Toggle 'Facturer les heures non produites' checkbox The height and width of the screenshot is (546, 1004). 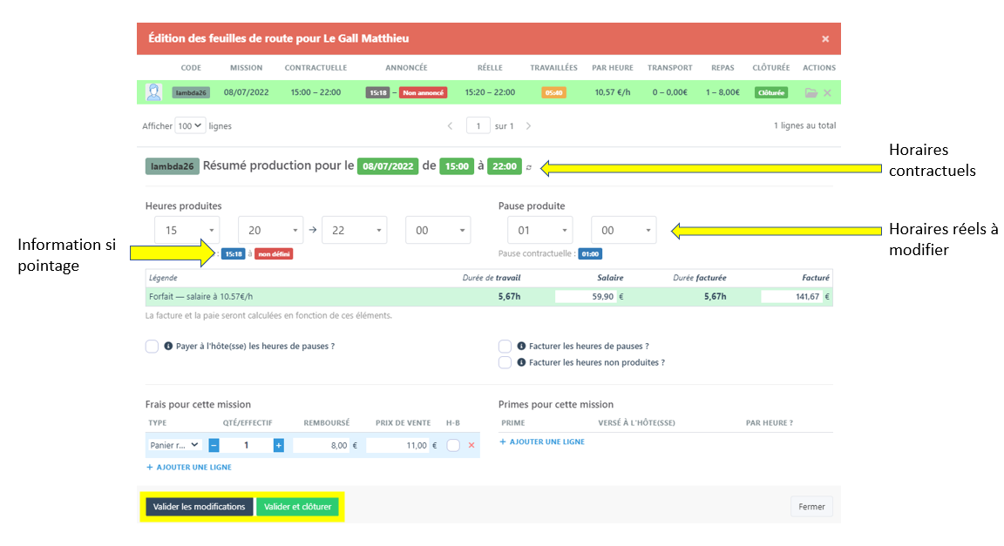[x=505, y=362]
